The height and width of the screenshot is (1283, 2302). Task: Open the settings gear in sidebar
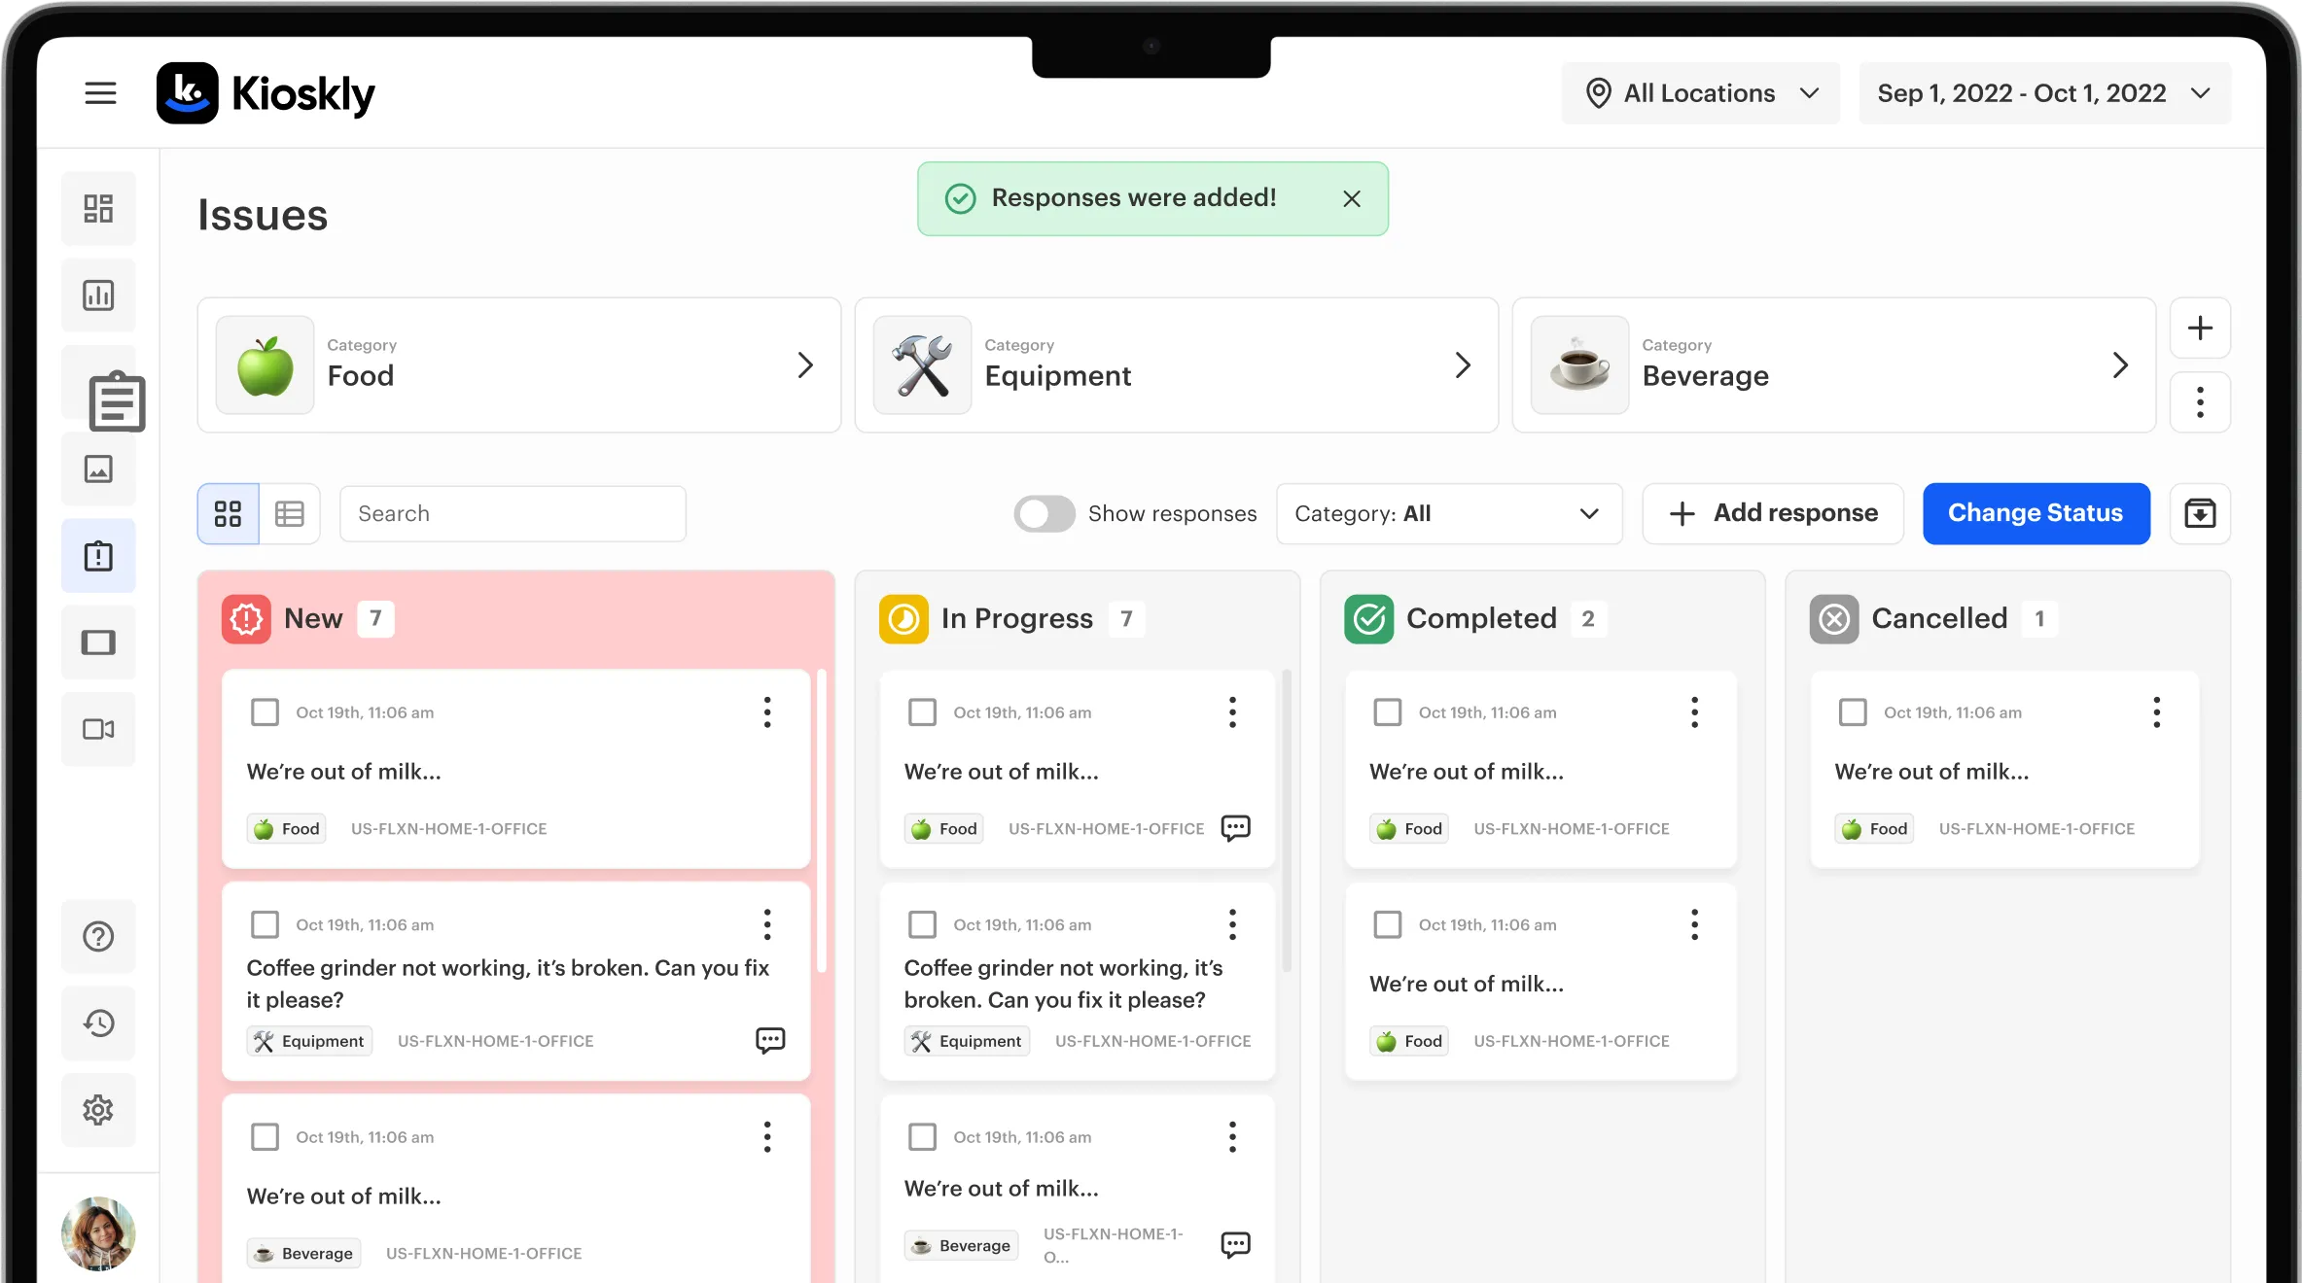coord(98,1110)
